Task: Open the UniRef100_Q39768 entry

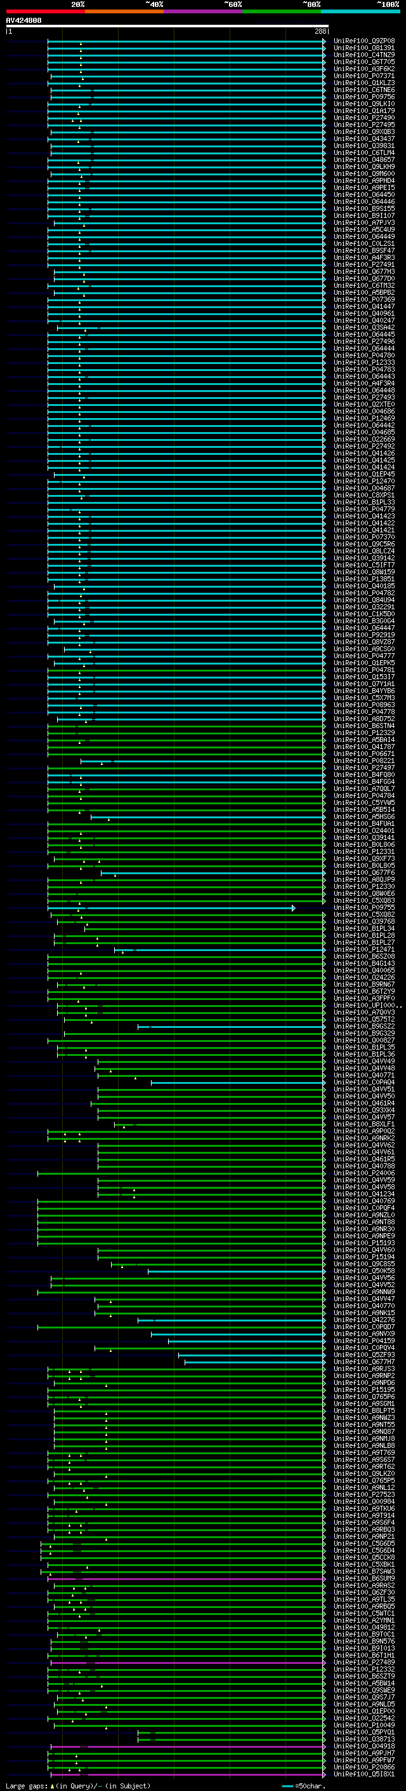Action: click(364, 921)
